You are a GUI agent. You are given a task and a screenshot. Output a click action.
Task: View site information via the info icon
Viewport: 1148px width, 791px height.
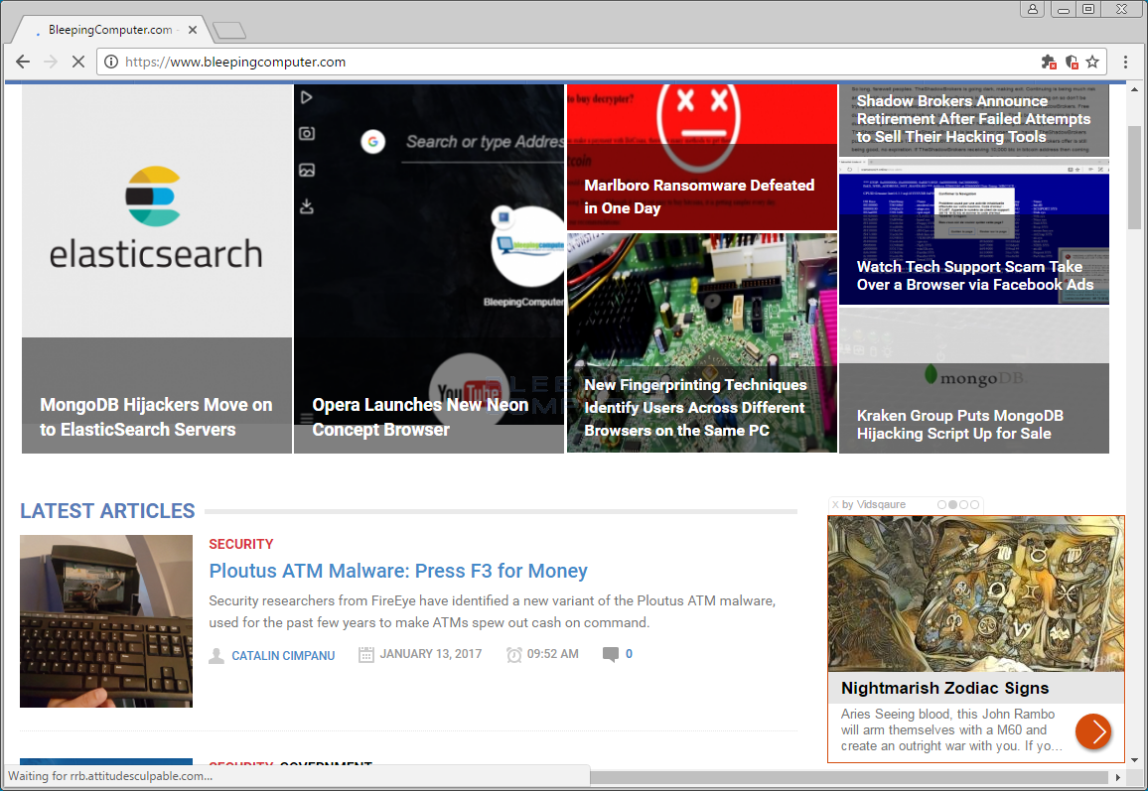[x=111, y=62]
